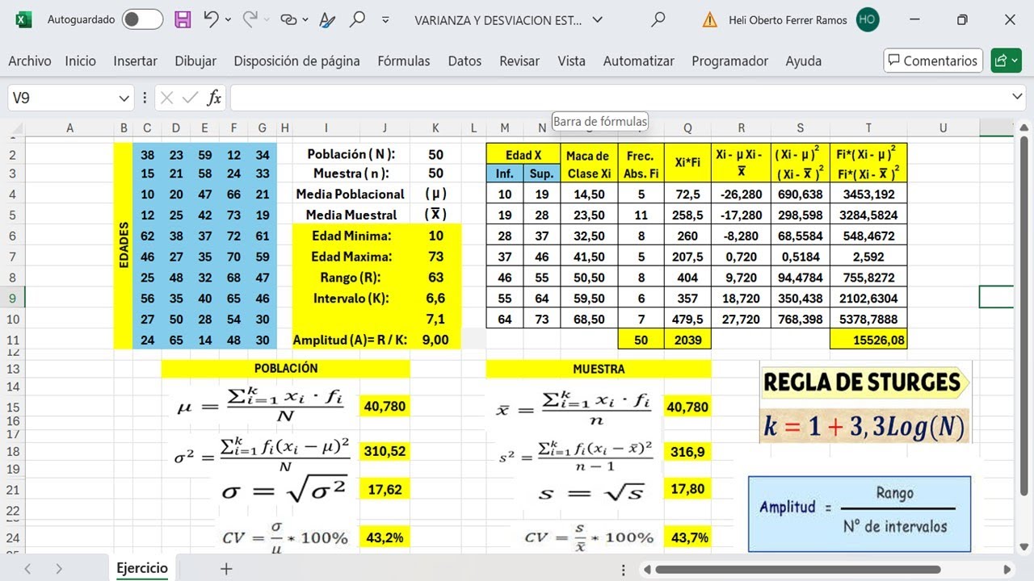1034x581 pixels.
Task: Switch to the Inicio ribbon tab
Action: click(x=81, y=61)
